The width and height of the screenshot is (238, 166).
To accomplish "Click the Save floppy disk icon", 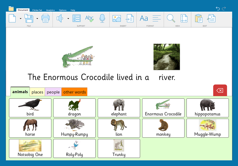I will tap(29, 19).
